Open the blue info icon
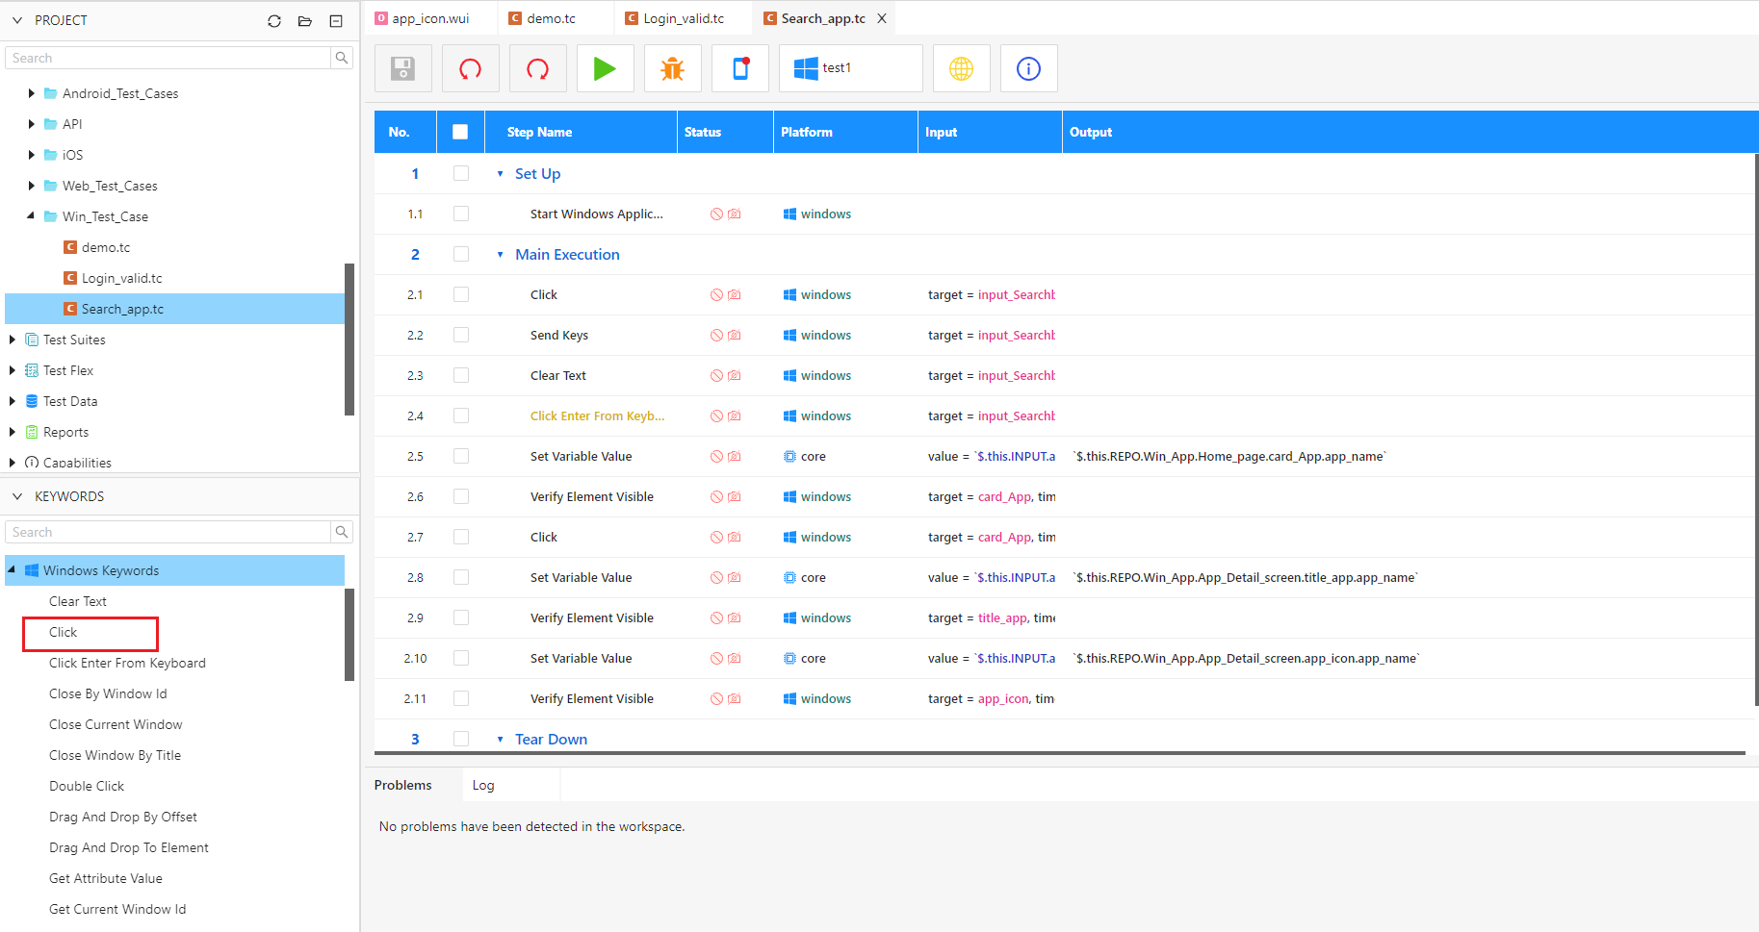The width and height of the screenshot is (1759, 932). point(1028,68)
